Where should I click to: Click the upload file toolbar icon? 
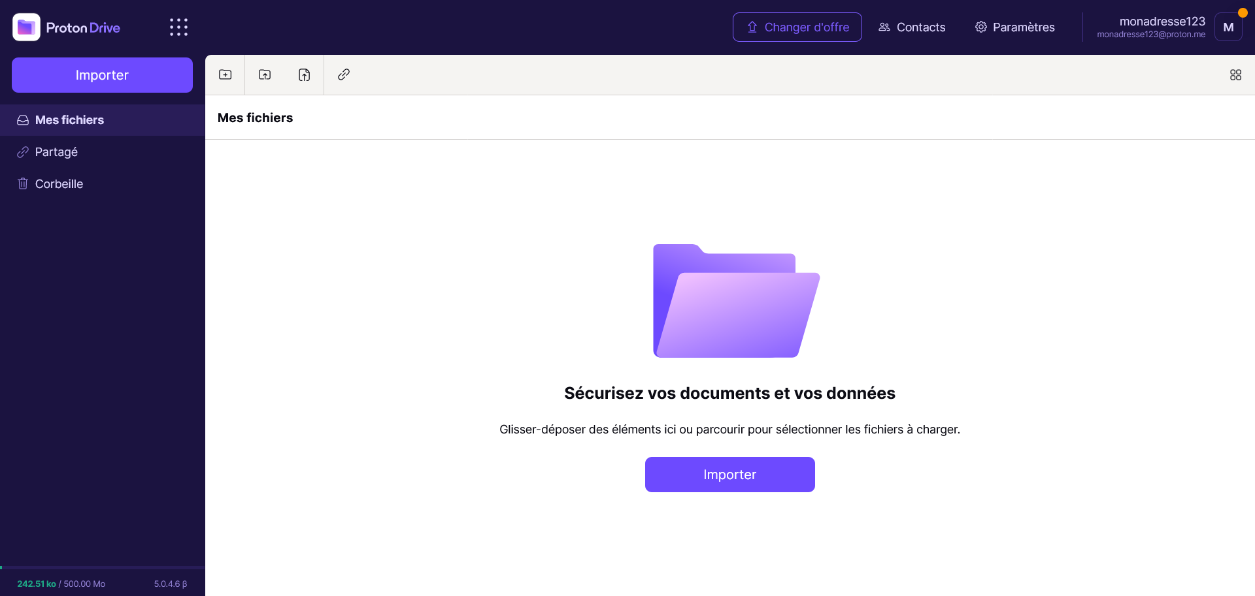[305, 75]
